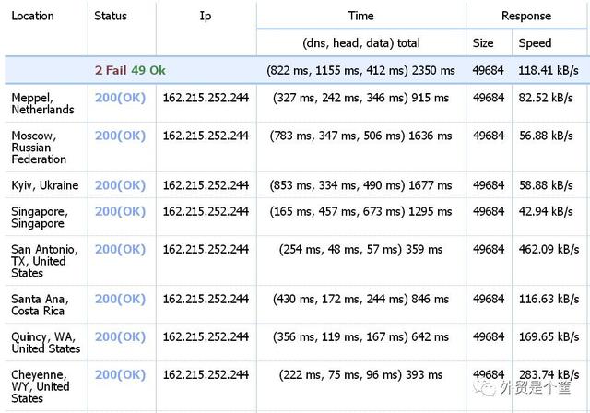The image size is (590, 413).
Task: Select the 200(OK) status for Kyiv, Ukraine
Action: point(120,185)
